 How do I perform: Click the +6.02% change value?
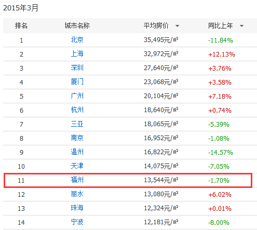pyautogui.click(x=220, y=195)
